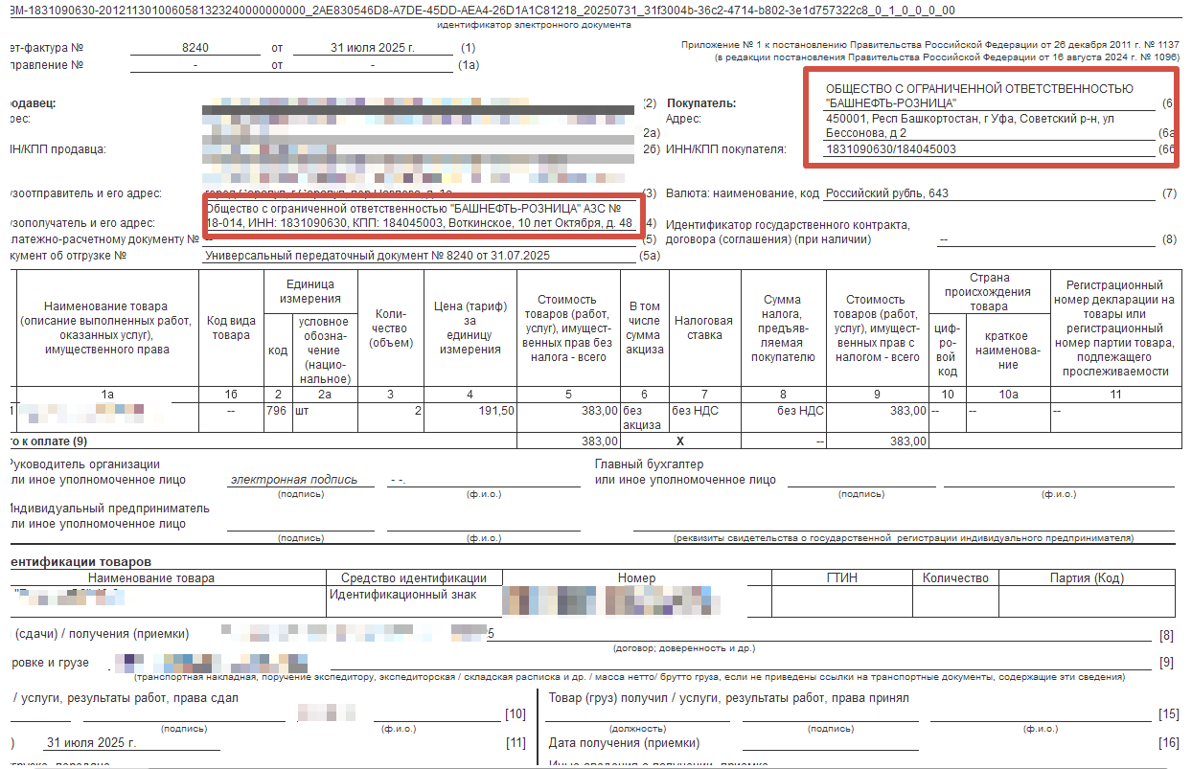This screenshot has height=769, width=1192.
Task: Click the 'Цена (тариф) за единицу измерения' header
Action: (470, 328)
